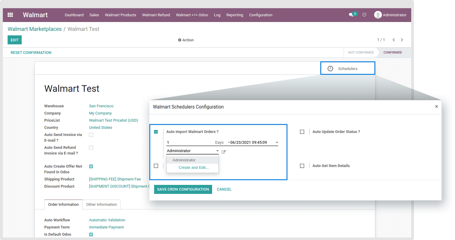Click the Schedulers clock icon
Image resolution: width=455 pixels, height=240 pixels.
click(x=330, y=69)
